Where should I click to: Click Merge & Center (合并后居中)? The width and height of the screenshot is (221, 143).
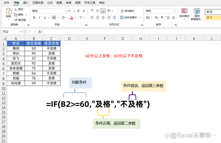point(129,18)
